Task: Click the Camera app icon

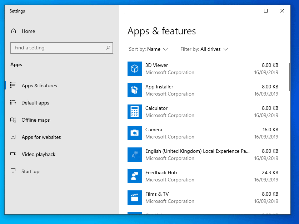Action: click(134, 133)
